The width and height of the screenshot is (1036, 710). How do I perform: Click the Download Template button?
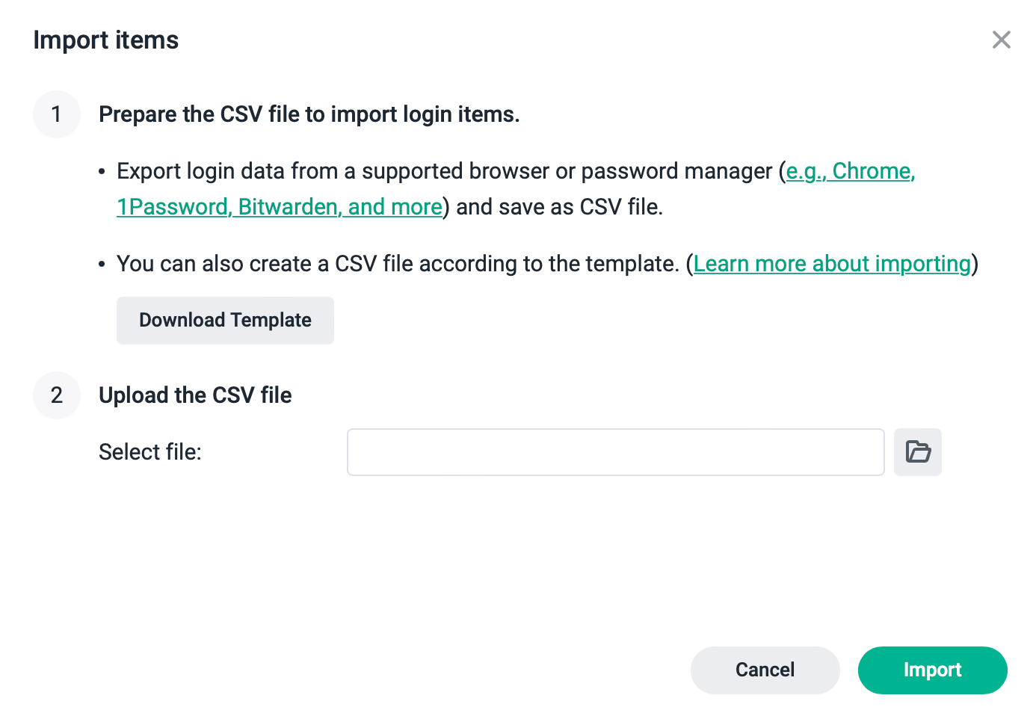[x=225, y=321]
